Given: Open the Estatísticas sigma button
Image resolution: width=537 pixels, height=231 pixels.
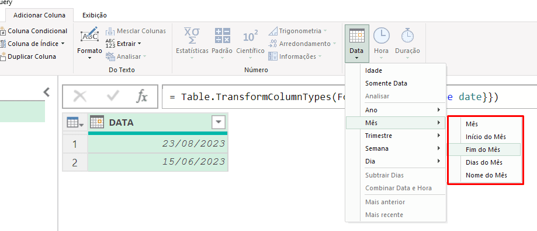Looking at the screenshot, I should click(192, 43).
